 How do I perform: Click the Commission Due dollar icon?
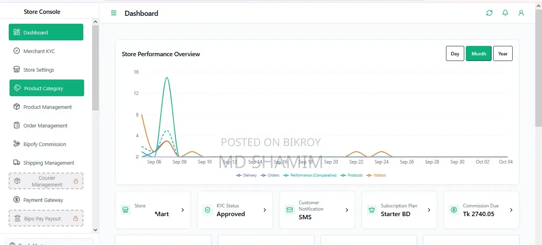[x=454, y=210]
